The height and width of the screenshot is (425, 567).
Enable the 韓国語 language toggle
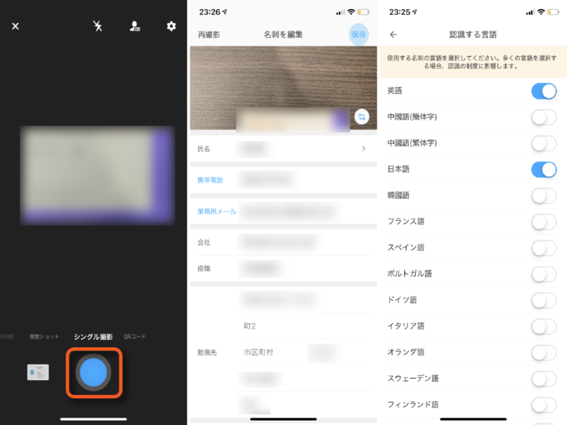coord(544,195)
